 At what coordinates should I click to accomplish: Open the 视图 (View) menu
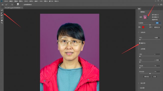click(46, 1)
